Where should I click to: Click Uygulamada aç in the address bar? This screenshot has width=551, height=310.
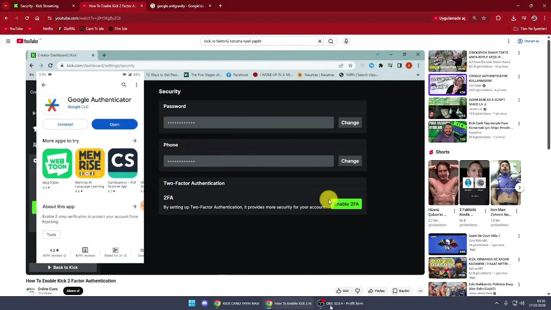pyautogui.click(x=450, y=18)
